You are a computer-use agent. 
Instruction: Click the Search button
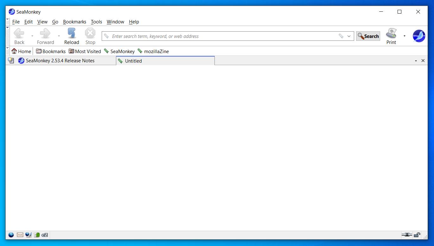(368, 36)
